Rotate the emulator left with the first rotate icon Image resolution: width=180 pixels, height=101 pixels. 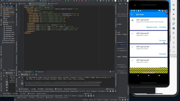point(174,19)
